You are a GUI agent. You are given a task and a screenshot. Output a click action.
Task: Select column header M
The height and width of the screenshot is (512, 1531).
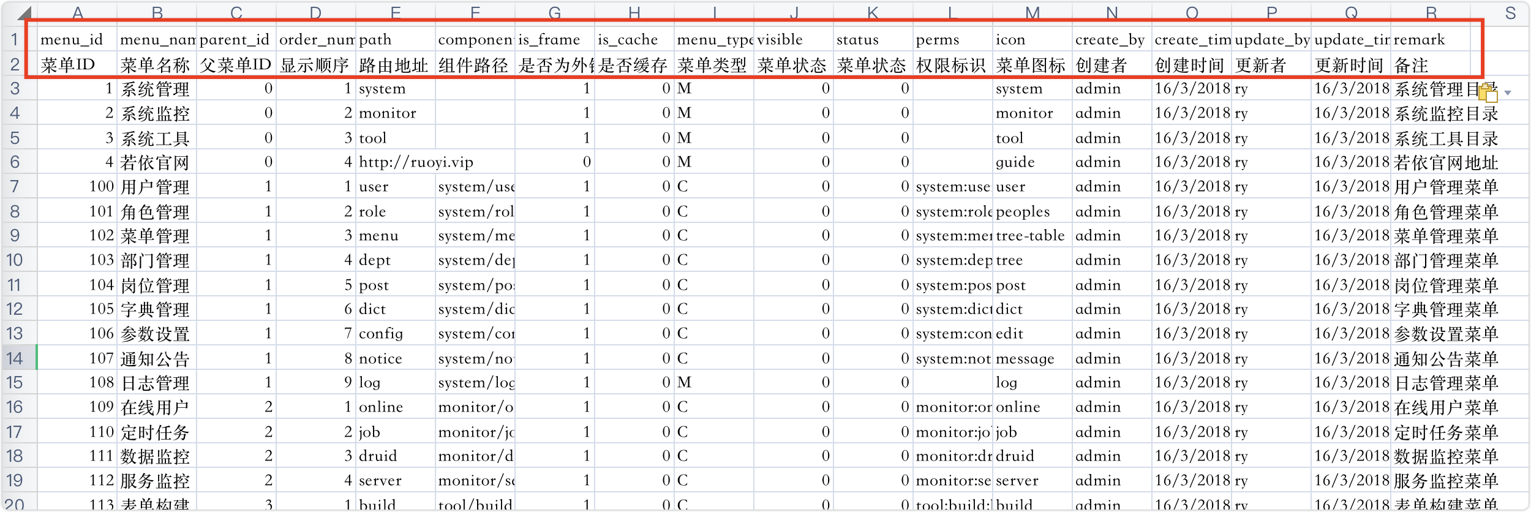click(1033, 12)
